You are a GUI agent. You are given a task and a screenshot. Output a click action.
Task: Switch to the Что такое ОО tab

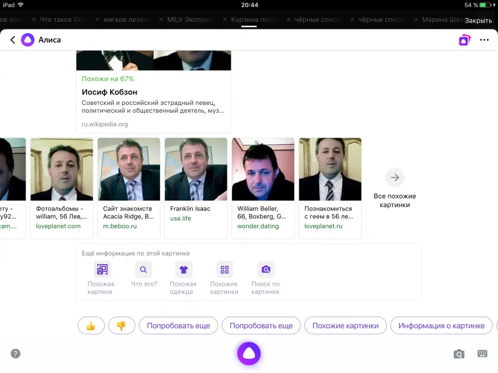tap(63, 20)
